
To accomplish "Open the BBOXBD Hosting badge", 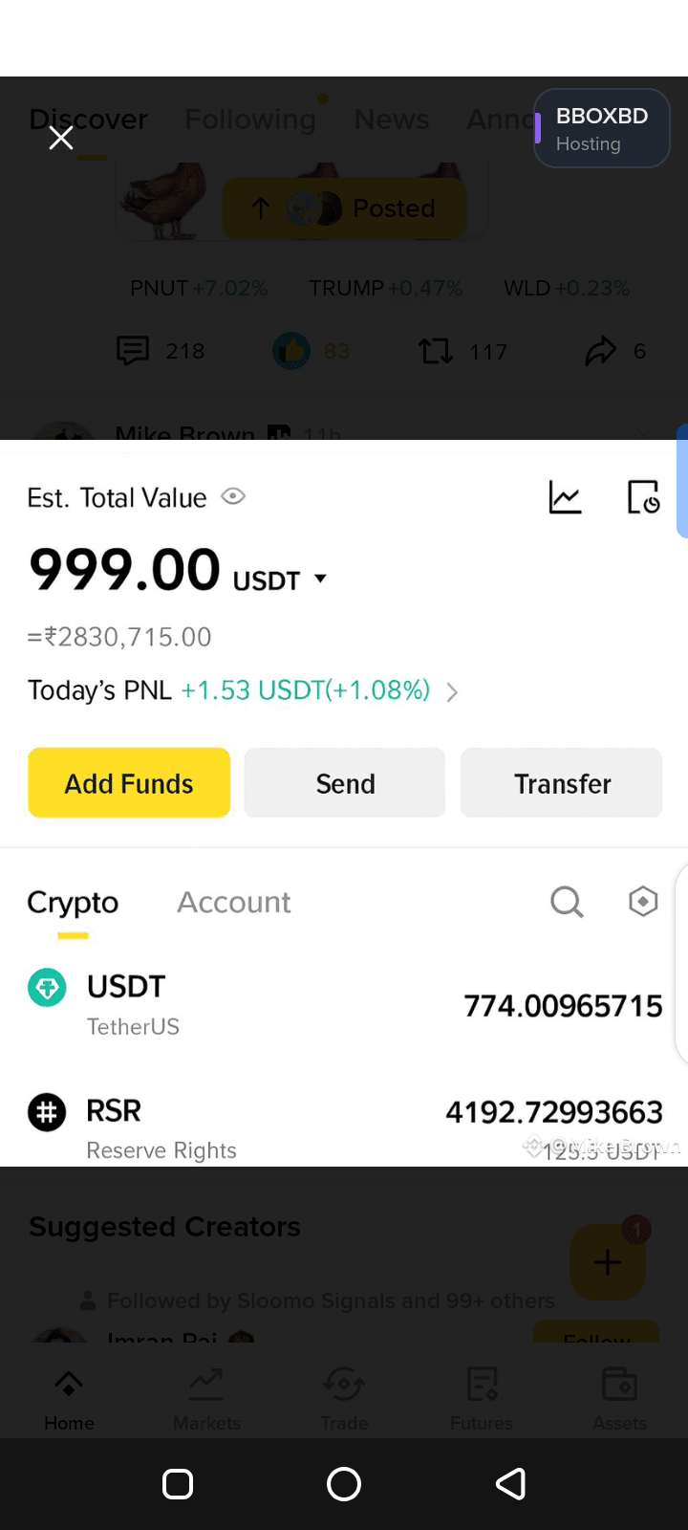I will pyautogui.click(x=601, y=128).
